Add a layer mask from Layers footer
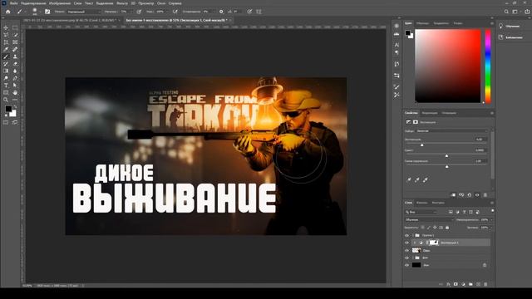This screenshot has height=299, width=532. point(456,284)
